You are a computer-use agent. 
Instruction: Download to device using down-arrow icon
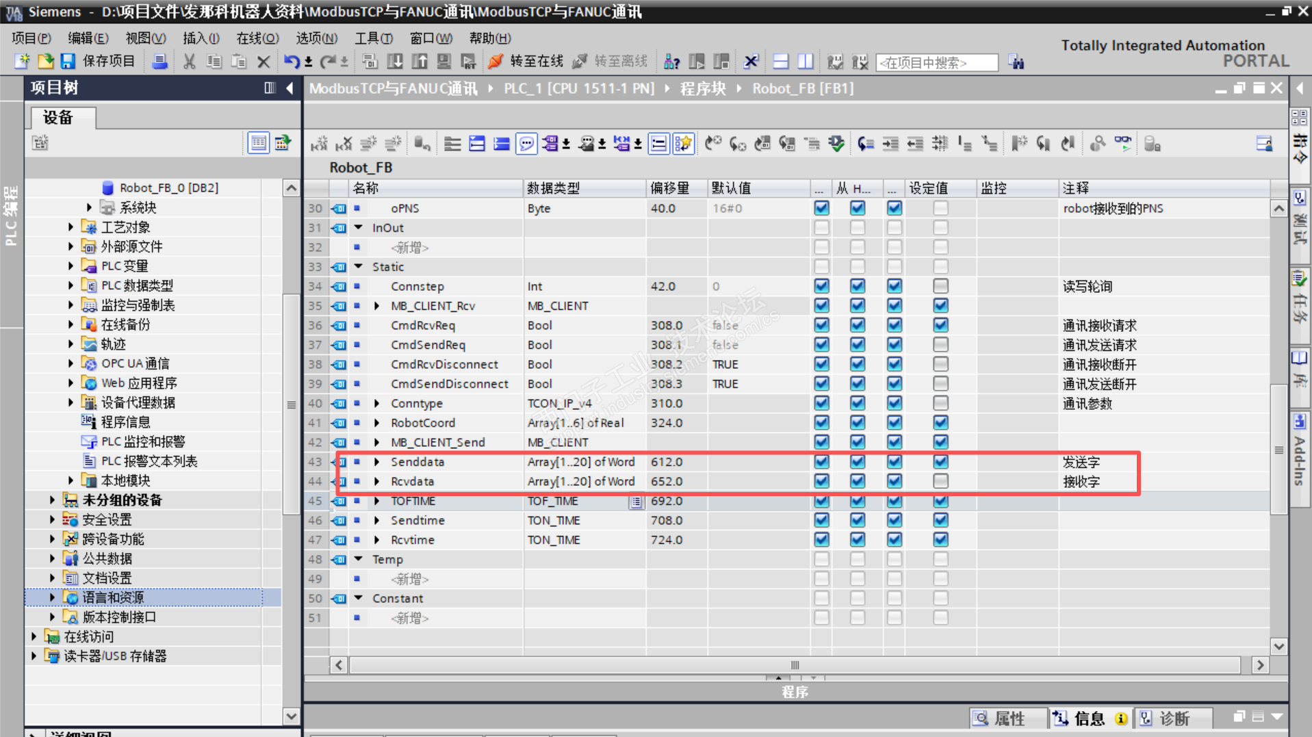(395, 62)
